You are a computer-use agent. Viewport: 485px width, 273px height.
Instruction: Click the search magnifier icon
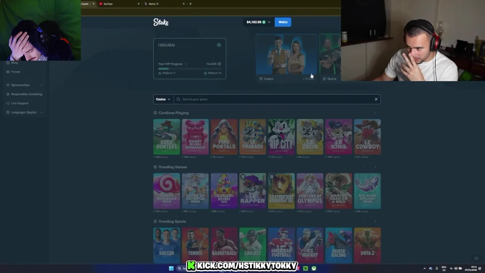[178, 99]
